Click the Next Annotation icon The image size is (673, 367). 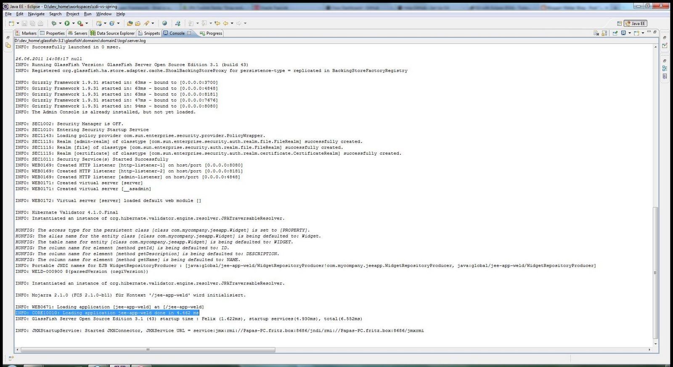click(191, 24)
